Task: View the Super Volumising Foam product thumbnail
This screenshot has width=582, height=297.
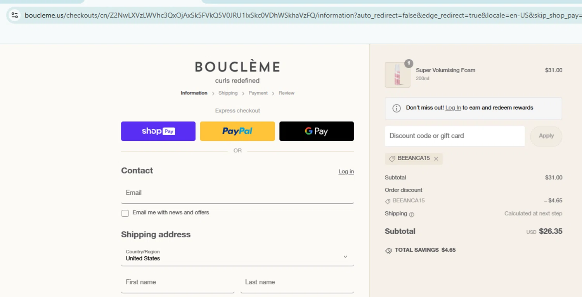Action: tap(397, 75)
